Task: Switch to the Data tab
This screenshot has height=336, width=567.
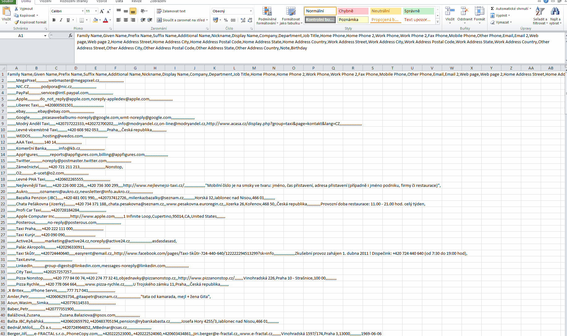Action: pos(119,1)
